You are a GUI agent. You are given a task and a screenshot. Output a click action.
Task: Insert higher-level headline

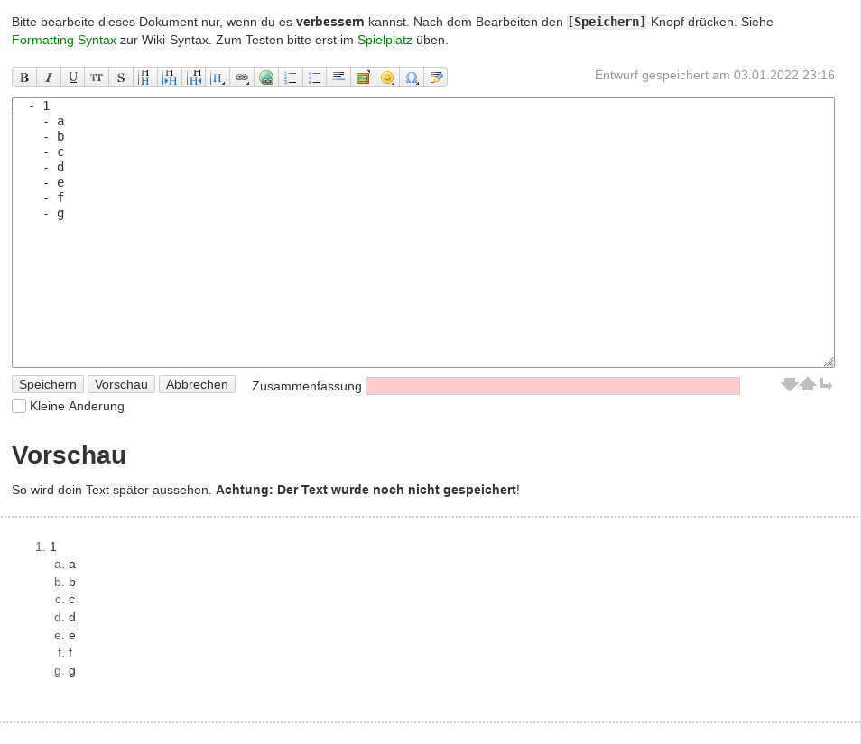193,78
